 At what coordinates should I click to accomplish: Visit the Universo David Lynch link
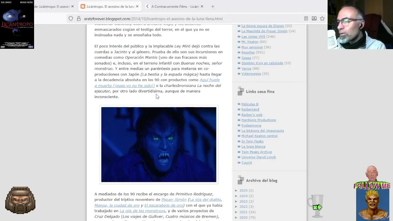259,157
